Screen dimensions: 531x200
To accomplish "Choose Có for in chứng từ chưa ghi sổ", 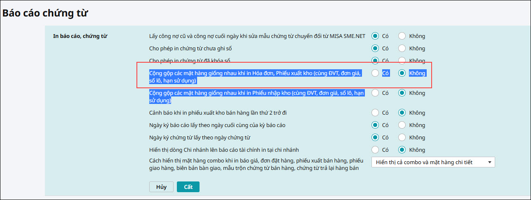I will tap(375, 48).
